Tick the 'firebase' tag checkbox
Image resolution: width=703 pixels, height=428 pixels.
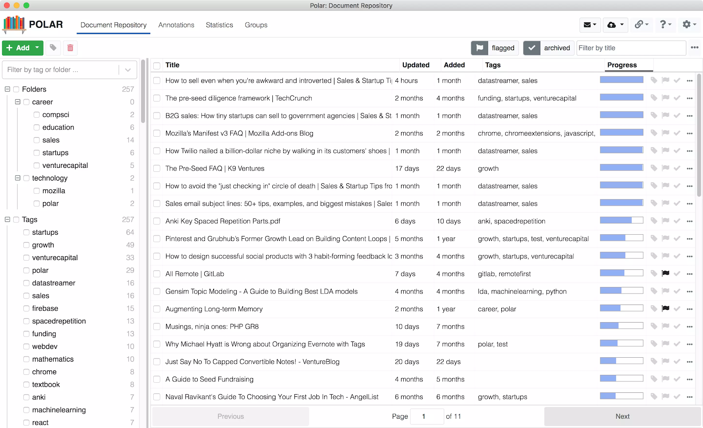(26, 309)
